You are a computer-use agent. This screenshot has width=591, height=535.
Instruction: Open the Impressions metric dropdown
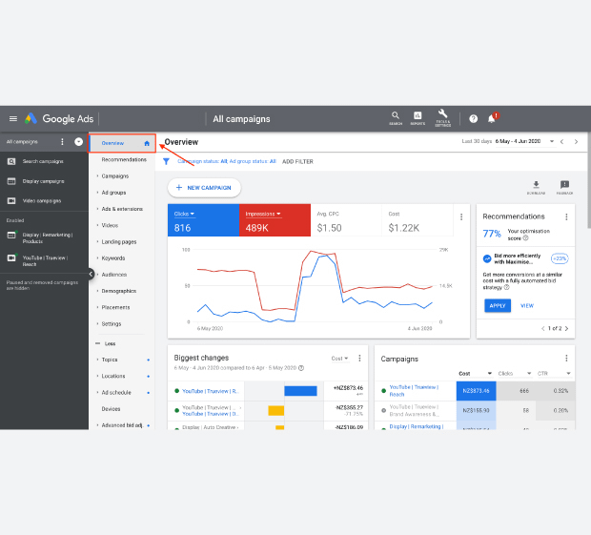point(264,214)
